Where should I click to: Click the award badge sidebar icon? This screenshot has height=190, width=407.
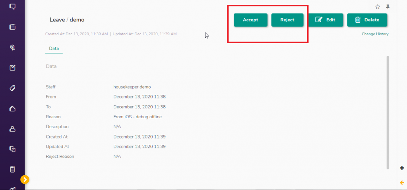[12, 47]
